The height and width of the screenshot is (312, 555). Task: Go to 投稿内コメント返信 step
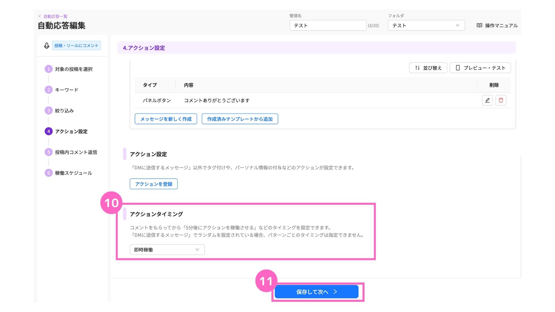click(76, 152)
